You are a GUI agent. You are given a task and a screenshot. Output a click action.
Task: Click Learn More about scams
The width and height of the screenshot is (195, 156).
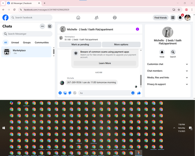tap(105, 63)
